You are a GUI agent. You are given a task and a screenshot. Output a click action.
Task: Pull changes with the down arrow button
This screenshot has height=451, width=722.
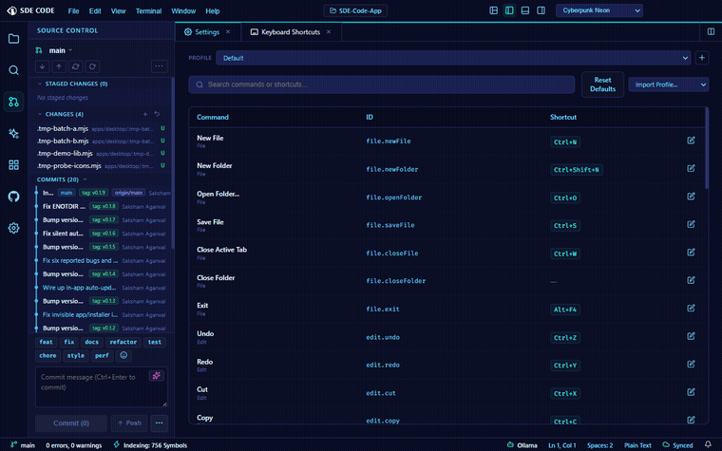43,66
